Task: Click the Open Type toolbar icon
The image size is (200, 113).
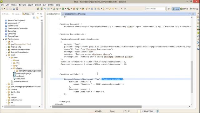Action: 83,9
